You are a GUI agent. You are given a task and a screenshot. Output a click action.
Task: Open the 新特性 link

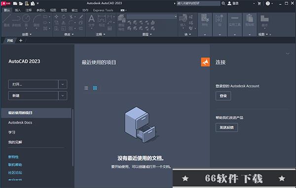click(13, 157)
